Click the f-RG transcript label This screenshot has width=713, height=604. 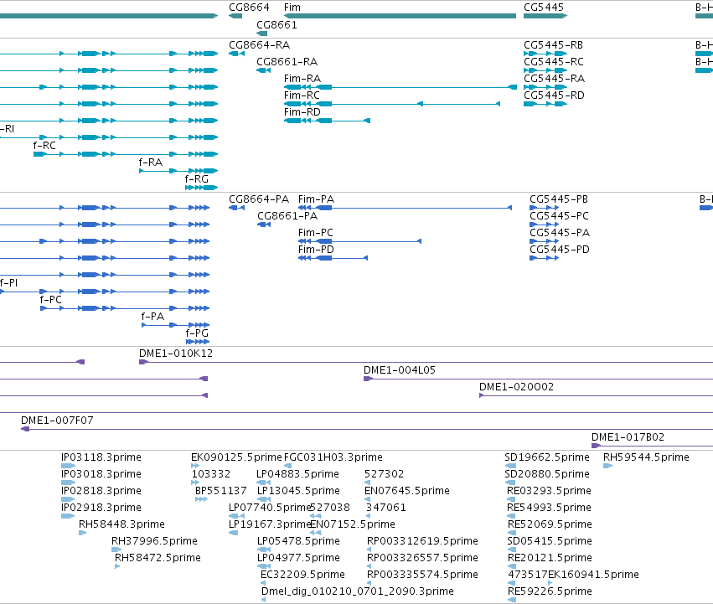[196, 179]
